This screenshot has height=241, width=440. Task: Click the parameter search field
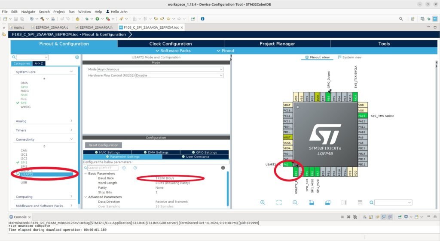pos(103,168)
